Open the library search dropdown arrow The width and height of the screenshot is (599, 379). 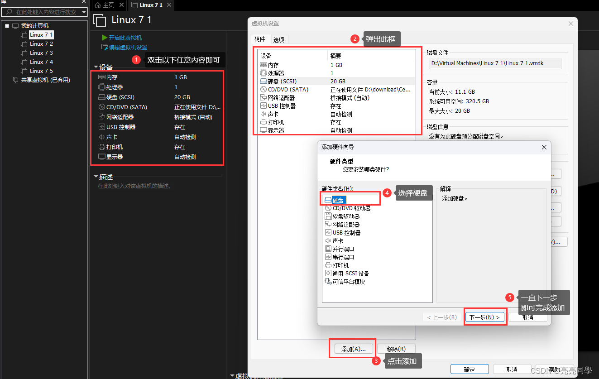83,12
